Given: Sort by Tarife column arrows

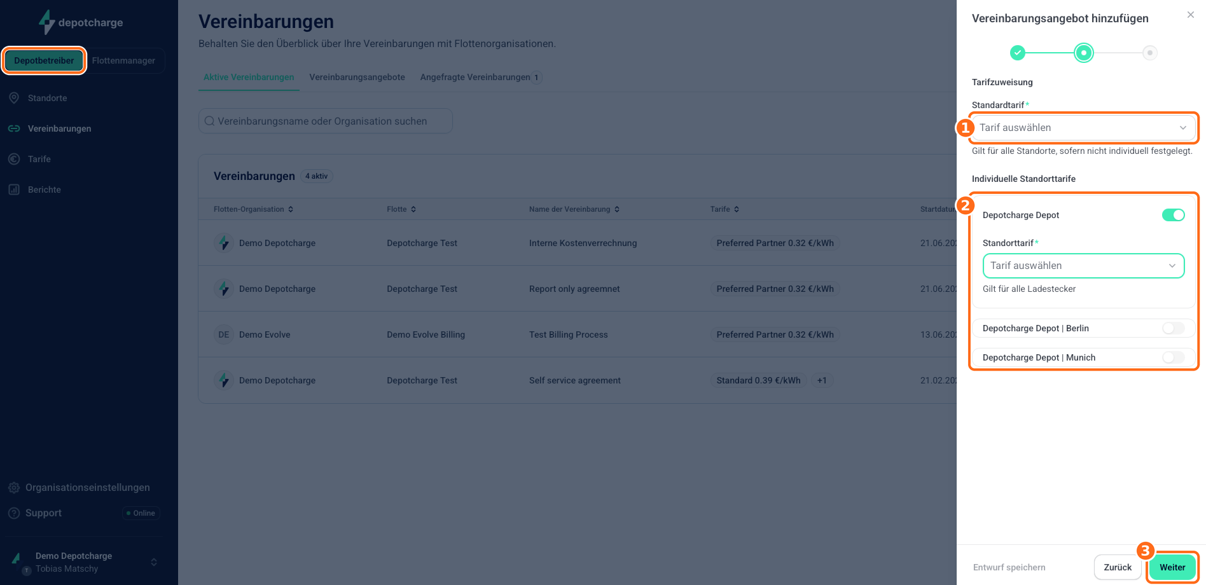Looking at the screenshot, I should [737, 209].
